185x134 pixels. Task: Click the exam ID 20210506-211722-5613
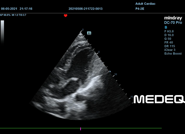(85, 9)
